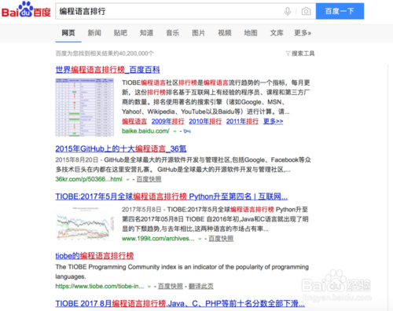The image size is (393, 311).
Task: Switch to the 图片 tab
Action: tap(199, 33)
